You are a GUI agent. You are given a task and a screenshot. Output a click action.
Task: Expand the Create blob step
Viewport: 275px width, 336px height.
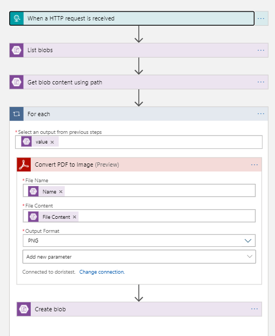pos(139,309)
